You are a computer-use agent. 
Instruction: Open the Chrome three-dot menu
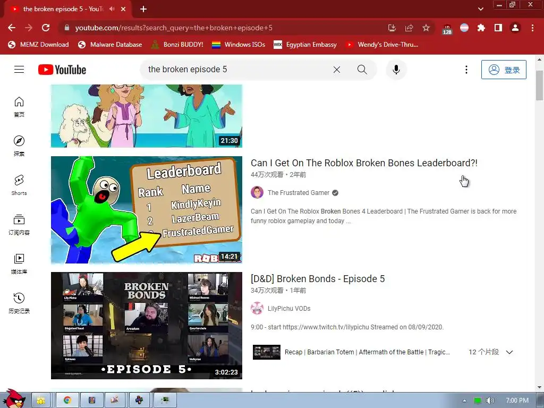pos(532,28)
